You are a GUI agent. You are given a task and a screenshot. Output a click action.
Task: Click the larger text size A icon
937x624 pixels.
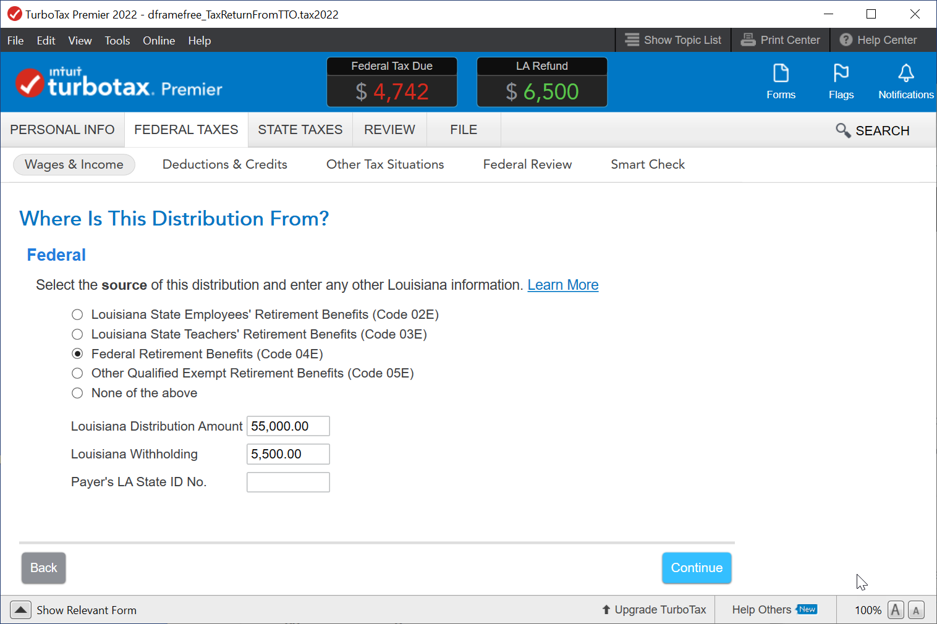pos(896,610)
